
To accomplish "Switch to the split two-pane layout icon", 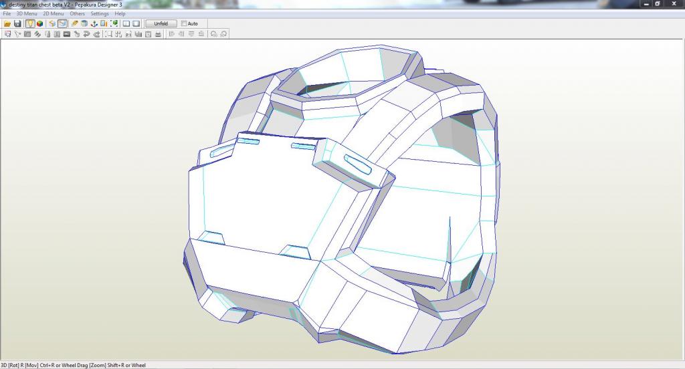I will (x=126, y=23).
